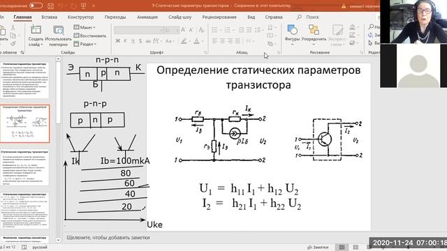
Task: Open the Слайд-шоу tab
Action: pyautogui.click(x=180, y=17)
